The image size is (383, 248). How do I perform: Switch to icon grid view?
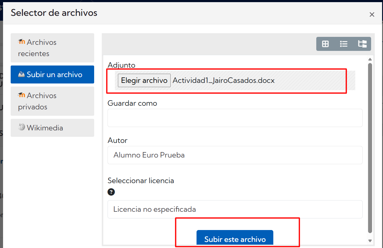(325, 44)
